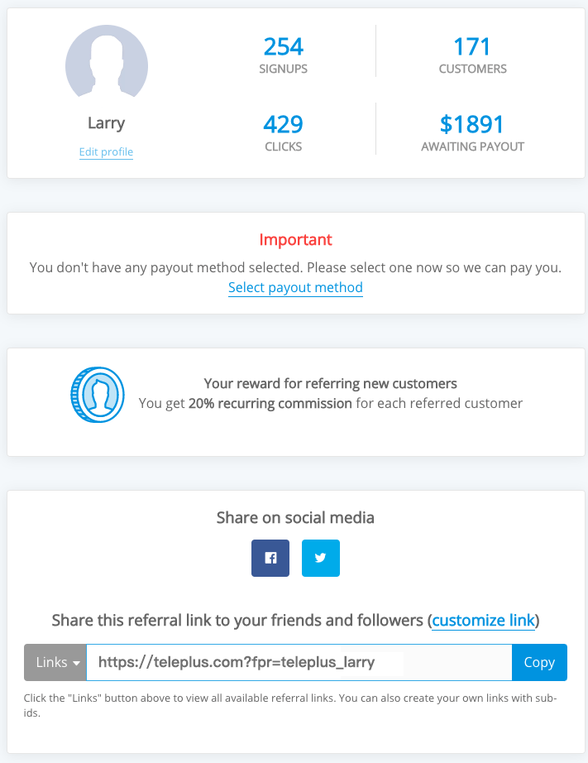The image size is (588, 763).
Task: Click the AWAITING PAYOUT label
Action: 472,146
